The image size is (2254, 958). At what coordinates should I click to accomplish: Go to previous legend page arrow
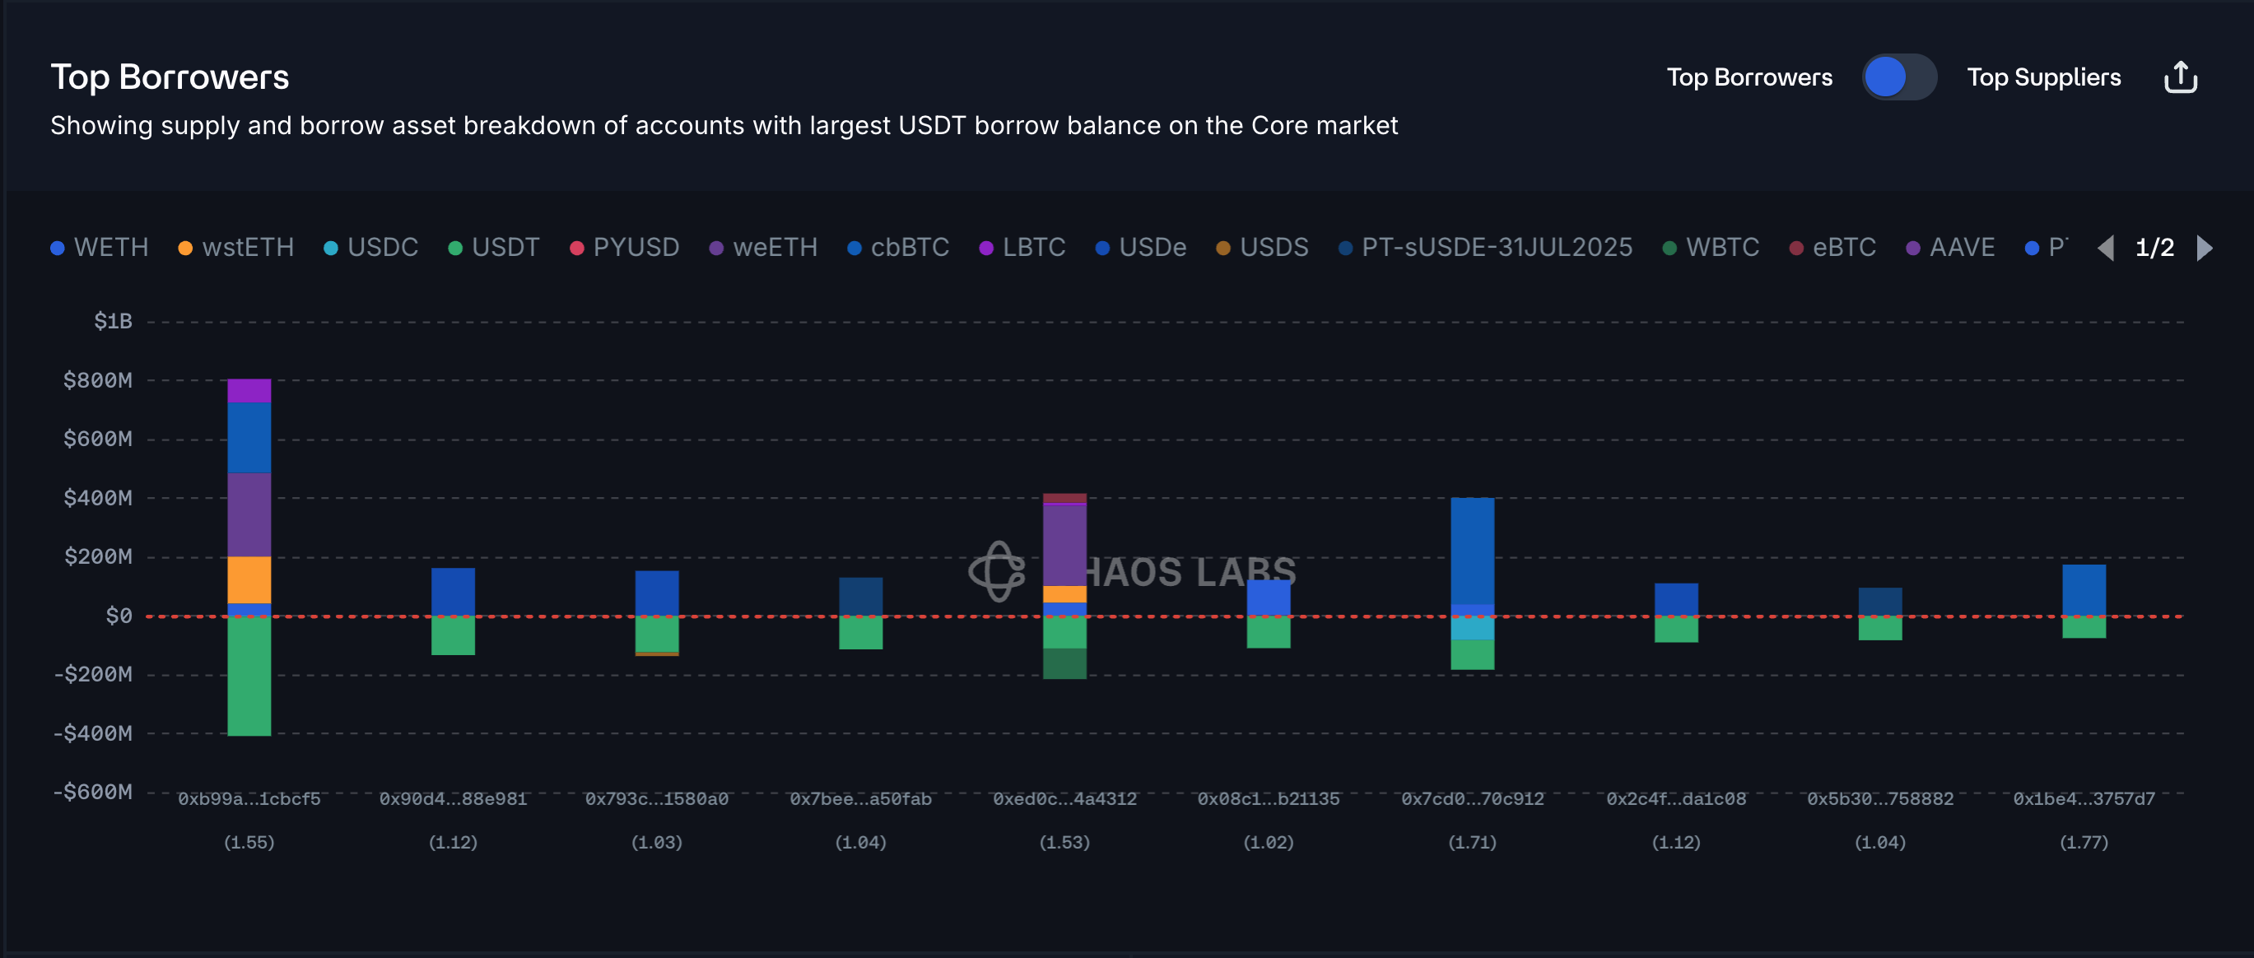click(2106, 248)
